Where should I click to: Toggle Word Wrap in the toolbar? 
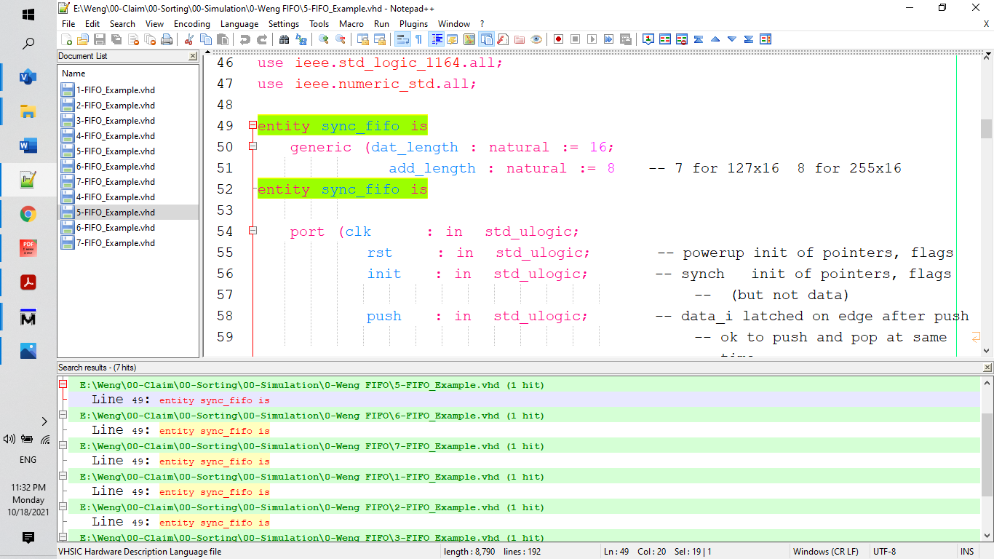point(402,39)
